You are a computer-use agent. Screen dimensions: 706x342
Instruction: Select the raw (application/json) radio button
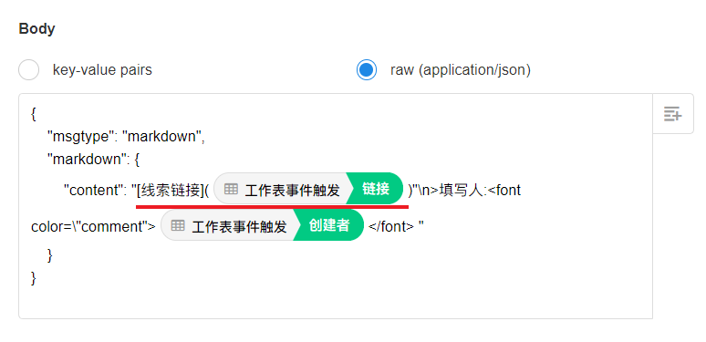[x=367, y=69]
